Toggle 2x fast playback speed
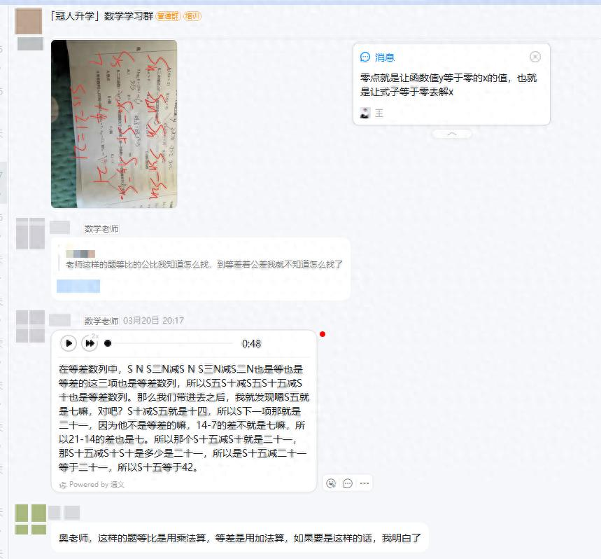This screenshot has width=601, height=559. [x=90, y=343]
